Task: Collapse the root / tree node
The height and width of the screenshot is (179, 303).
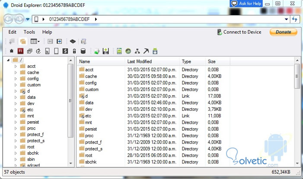Action: click(x=8, y=60)
